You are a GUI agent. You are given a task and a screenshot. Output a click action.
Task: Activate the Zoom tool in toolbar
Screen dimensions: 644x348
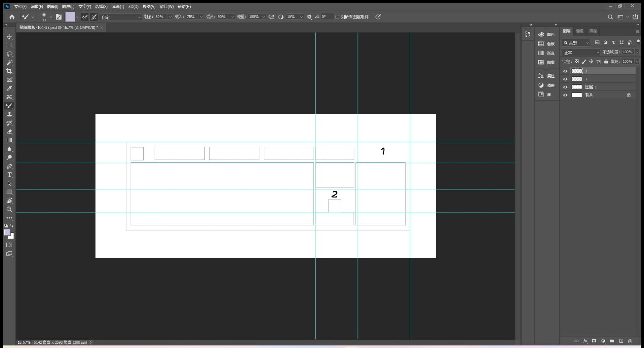[9, 209]
